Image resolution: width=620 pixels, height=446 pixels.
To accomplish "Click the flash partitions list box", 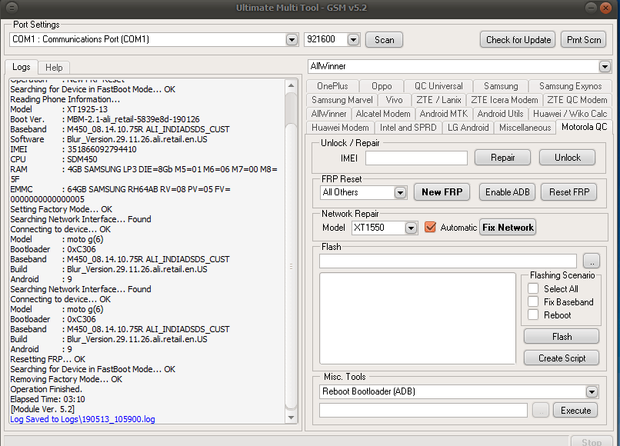I will (x=418, y=318).
